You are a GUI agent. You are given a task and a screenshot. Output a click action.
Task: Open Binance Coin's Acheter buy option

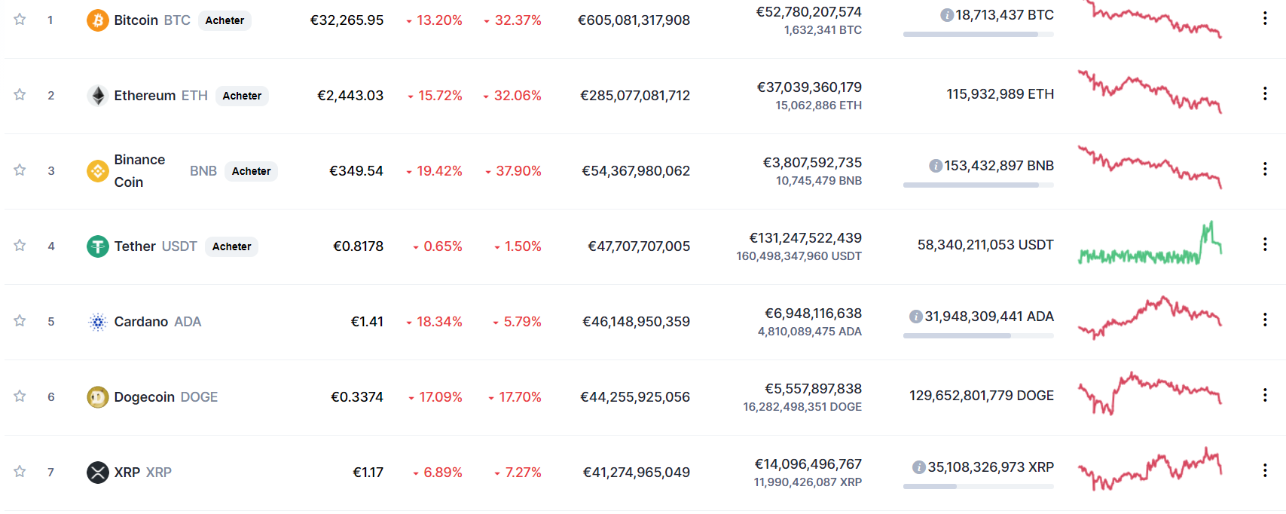tap(251, 171)
